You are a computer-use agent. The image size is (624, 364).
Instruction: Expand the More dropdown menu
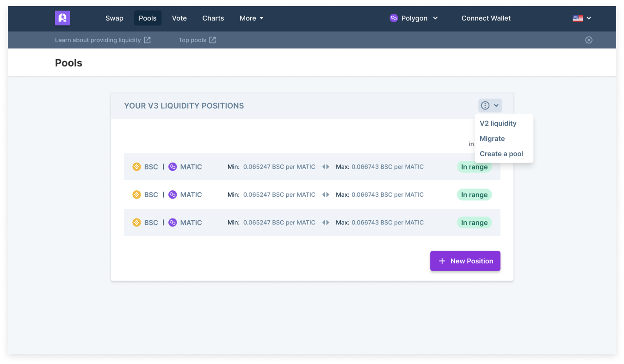click(251, 18)
